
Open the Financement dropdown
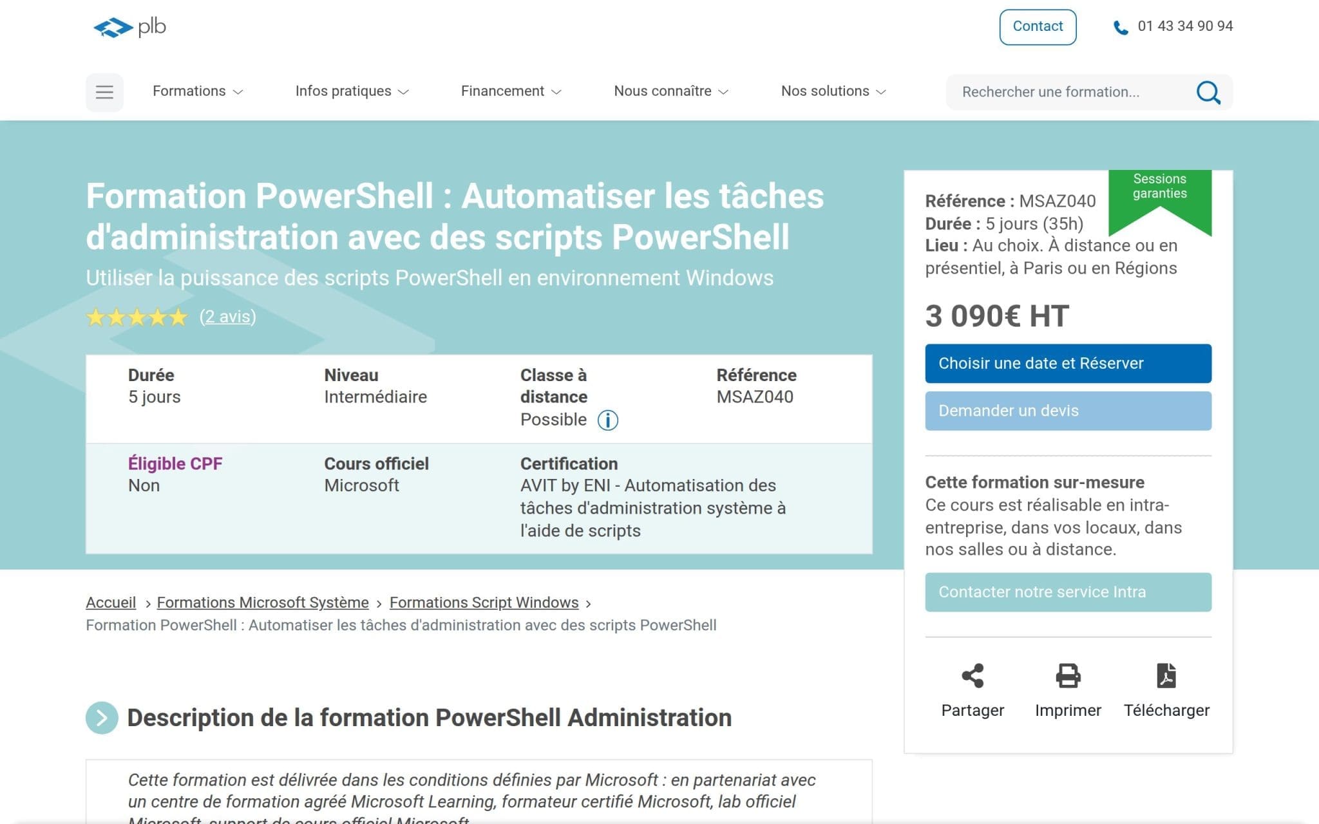click(511, 91)
